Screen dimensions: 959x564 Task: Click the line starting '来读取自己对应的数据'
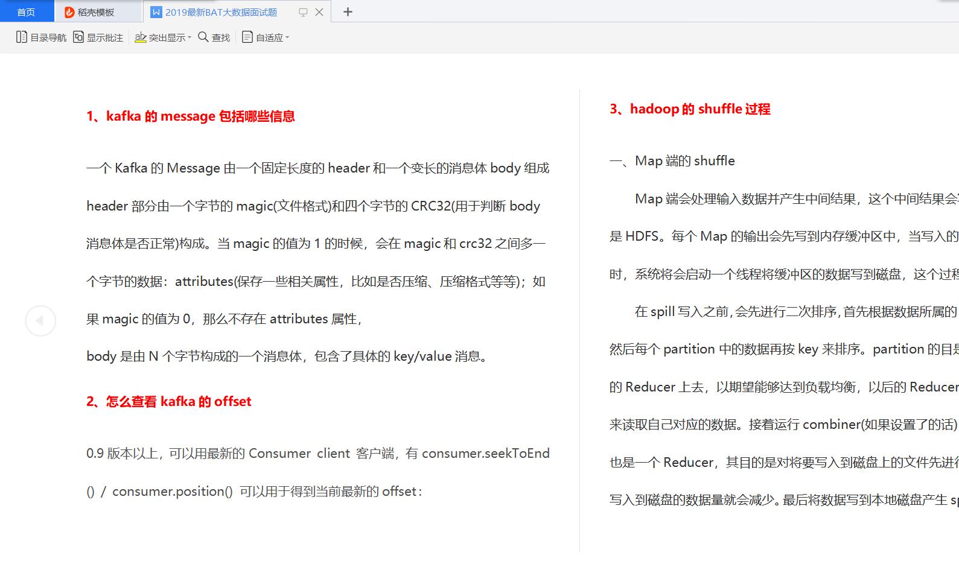tap(784, 425)
